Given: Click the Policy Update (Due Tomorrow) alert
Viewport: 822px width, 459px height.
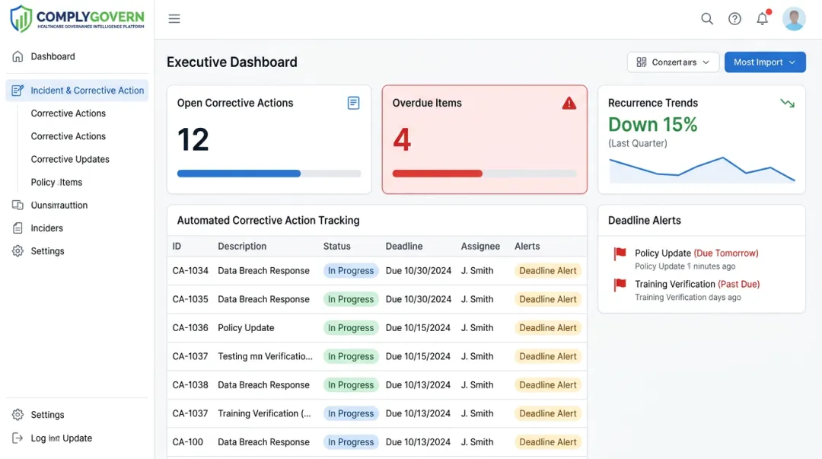Looking at the screenshot, I should click(696, 253).
